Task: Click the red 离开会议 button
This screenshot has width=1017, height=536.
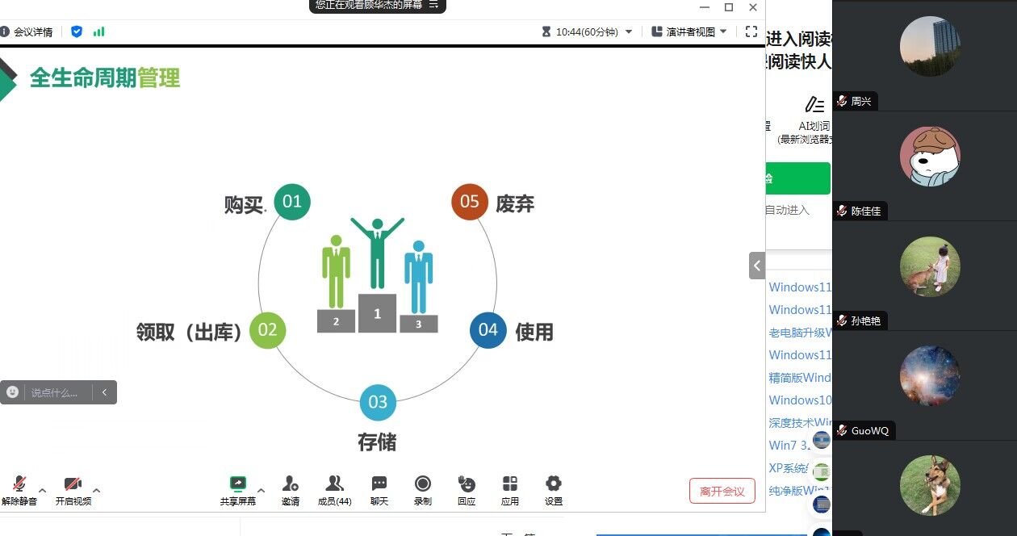Action: tap(722, 491)
